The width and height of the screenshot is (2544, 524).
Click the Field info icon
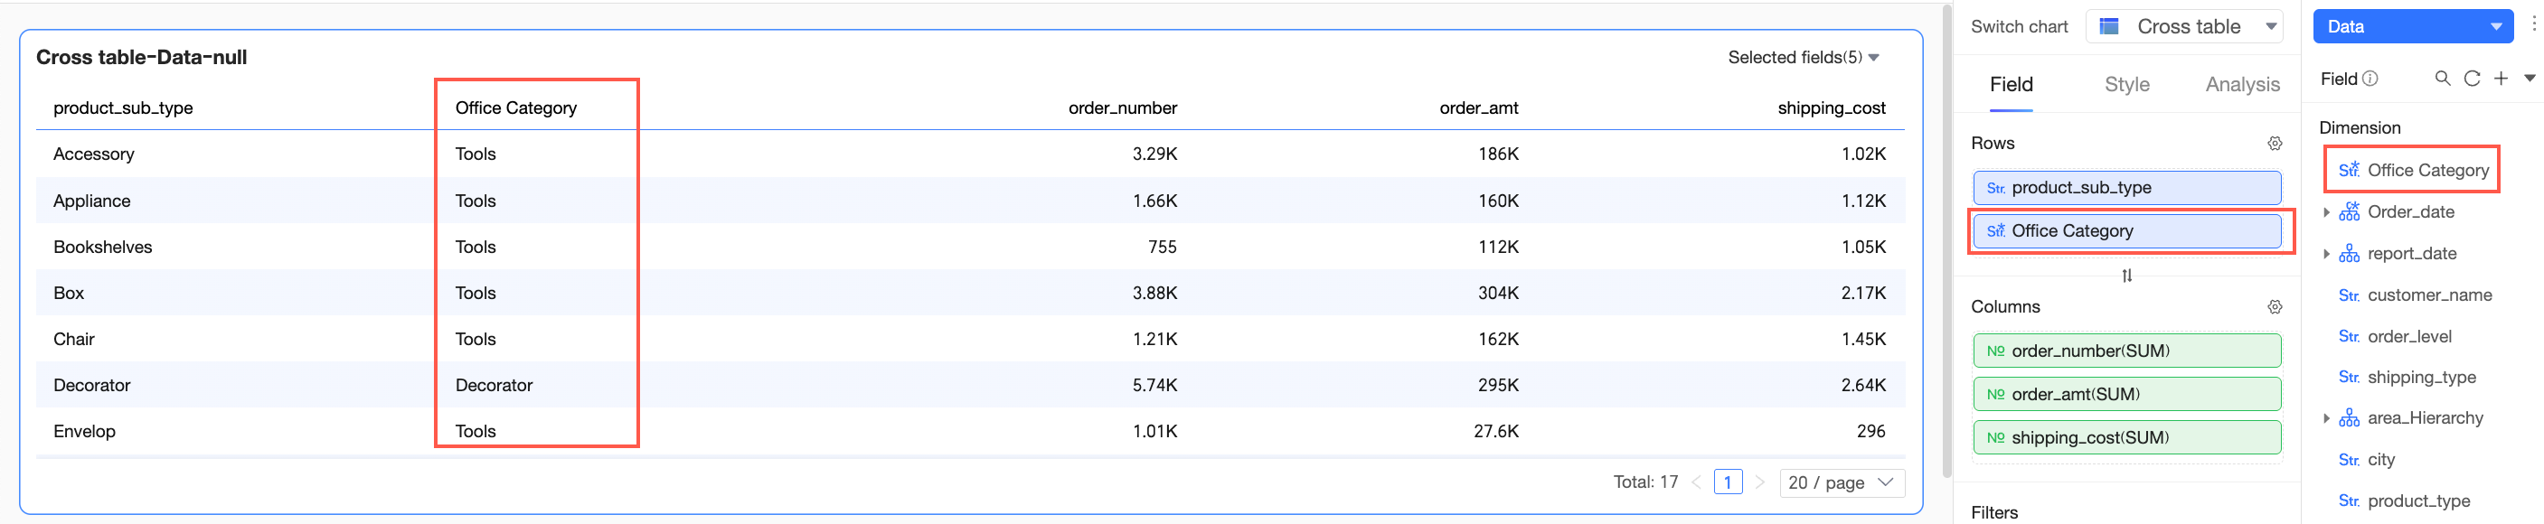[2370, 79]
